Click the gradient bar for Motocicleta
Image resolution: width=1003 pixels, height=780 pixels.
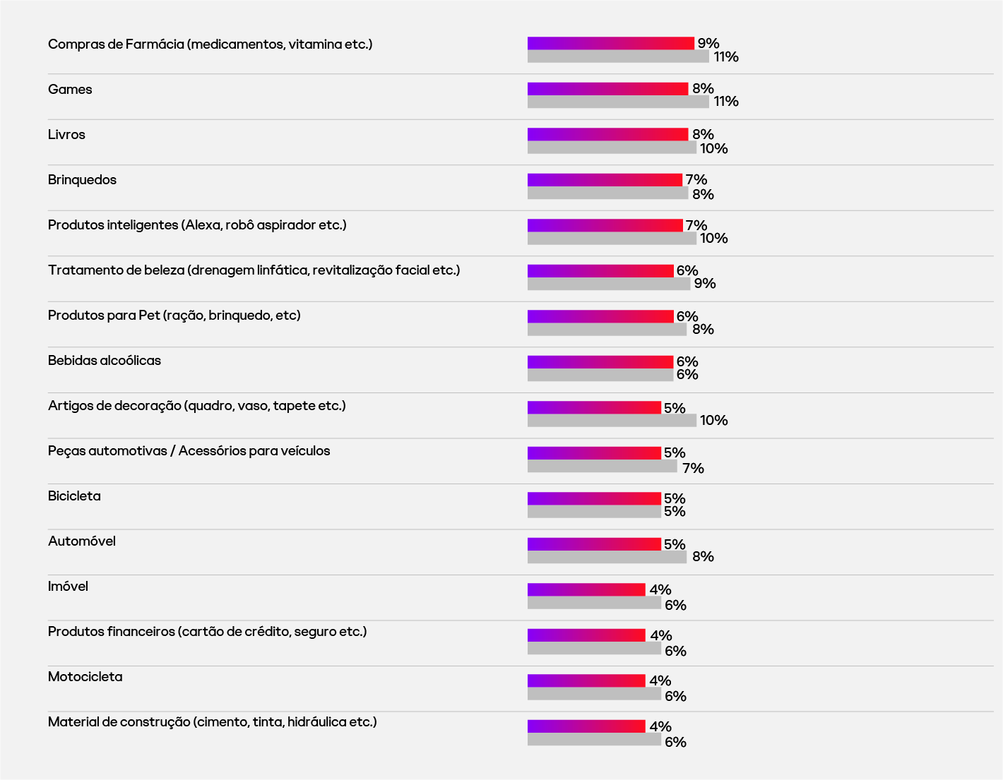point(586,680)
